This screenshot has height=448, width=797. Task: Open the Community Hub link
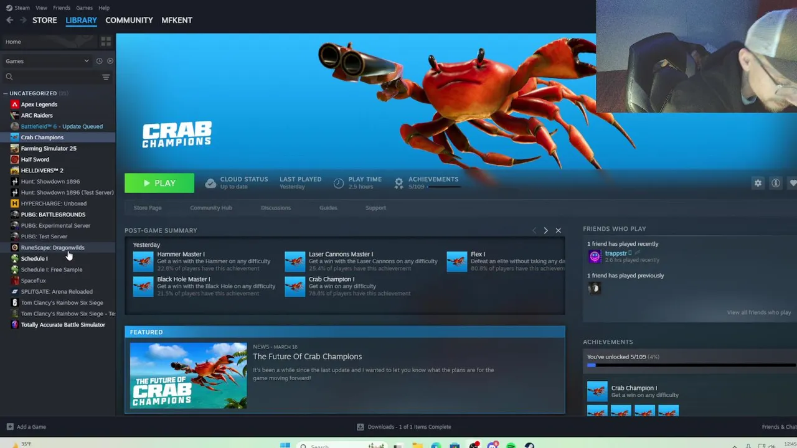tap(211, 208)
